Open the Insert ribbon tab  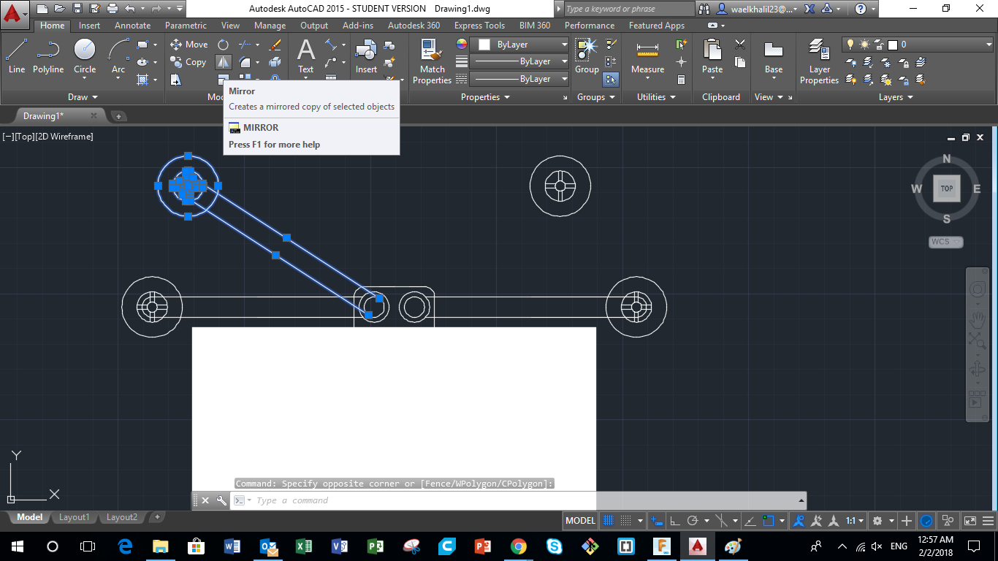point(89,26)
